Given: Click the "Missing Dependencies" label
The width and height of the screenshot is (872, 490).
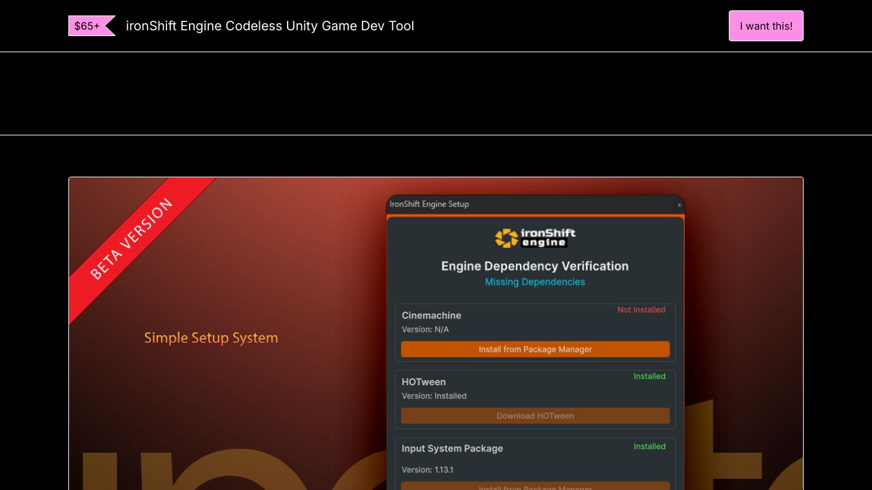Looking at the screenshot, I should [x=535, y=282].
